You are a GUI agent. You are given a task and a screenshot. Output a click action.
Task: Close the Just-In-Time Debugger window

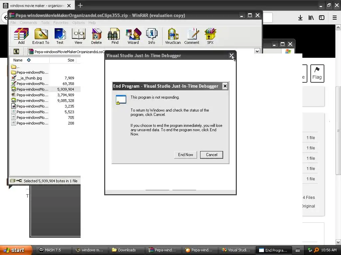pos(232,55)
